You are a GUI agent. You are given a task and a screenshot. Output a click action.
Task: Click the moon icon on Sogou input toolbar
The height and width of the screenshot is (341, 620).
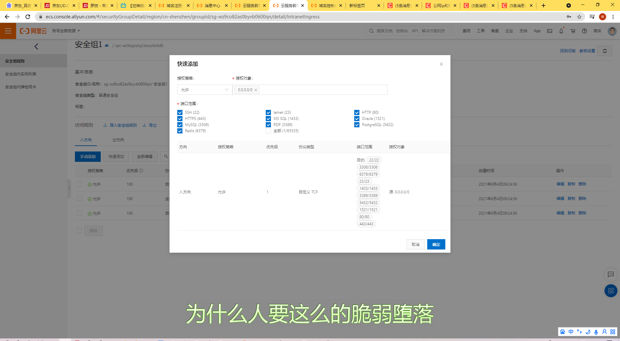click(588, 332)
